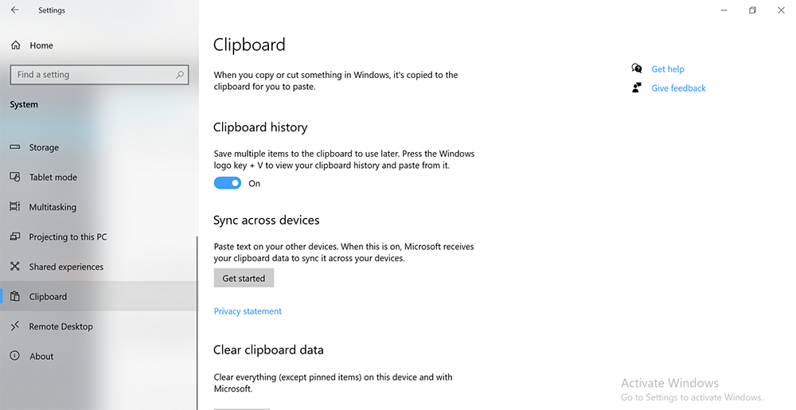Click the Get help chat icon
Screen dimensions: 796x410
pos(637,68)
